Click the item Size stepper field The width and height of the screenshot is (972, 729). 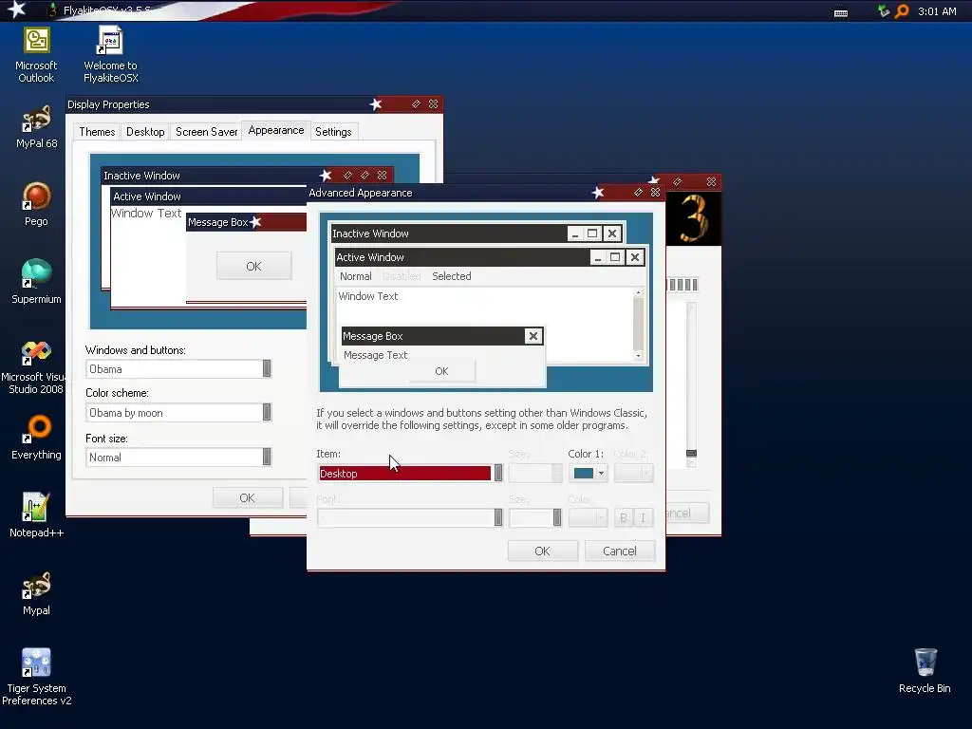pyautogui.click(x=535, y=473)
